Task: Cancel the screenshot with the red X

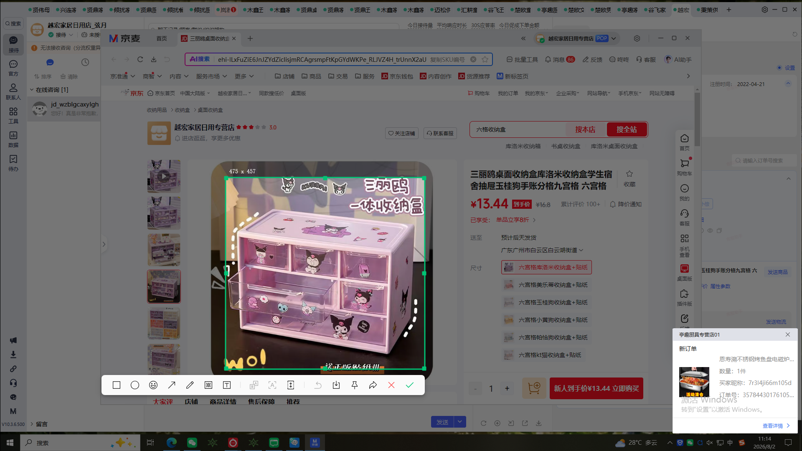Action: pyautogui.click(x=391, y=385)
